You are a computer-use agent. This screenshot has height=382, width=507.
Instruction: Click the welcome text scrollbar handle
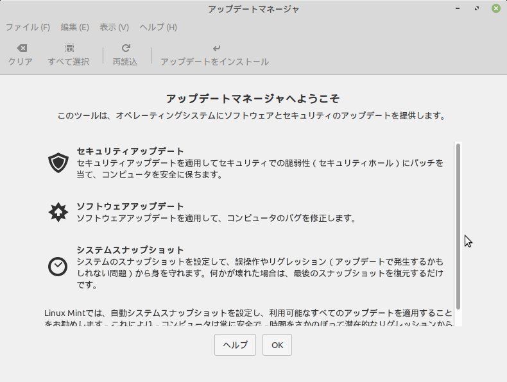tap(458, 226)
